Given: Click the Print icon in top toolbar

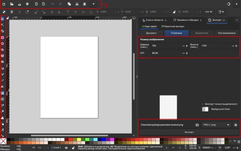Looking at the screenshot, I should (27, 4).
